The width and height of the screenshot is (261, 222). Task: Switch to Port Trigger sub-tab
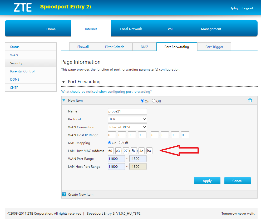pos(214,47)
